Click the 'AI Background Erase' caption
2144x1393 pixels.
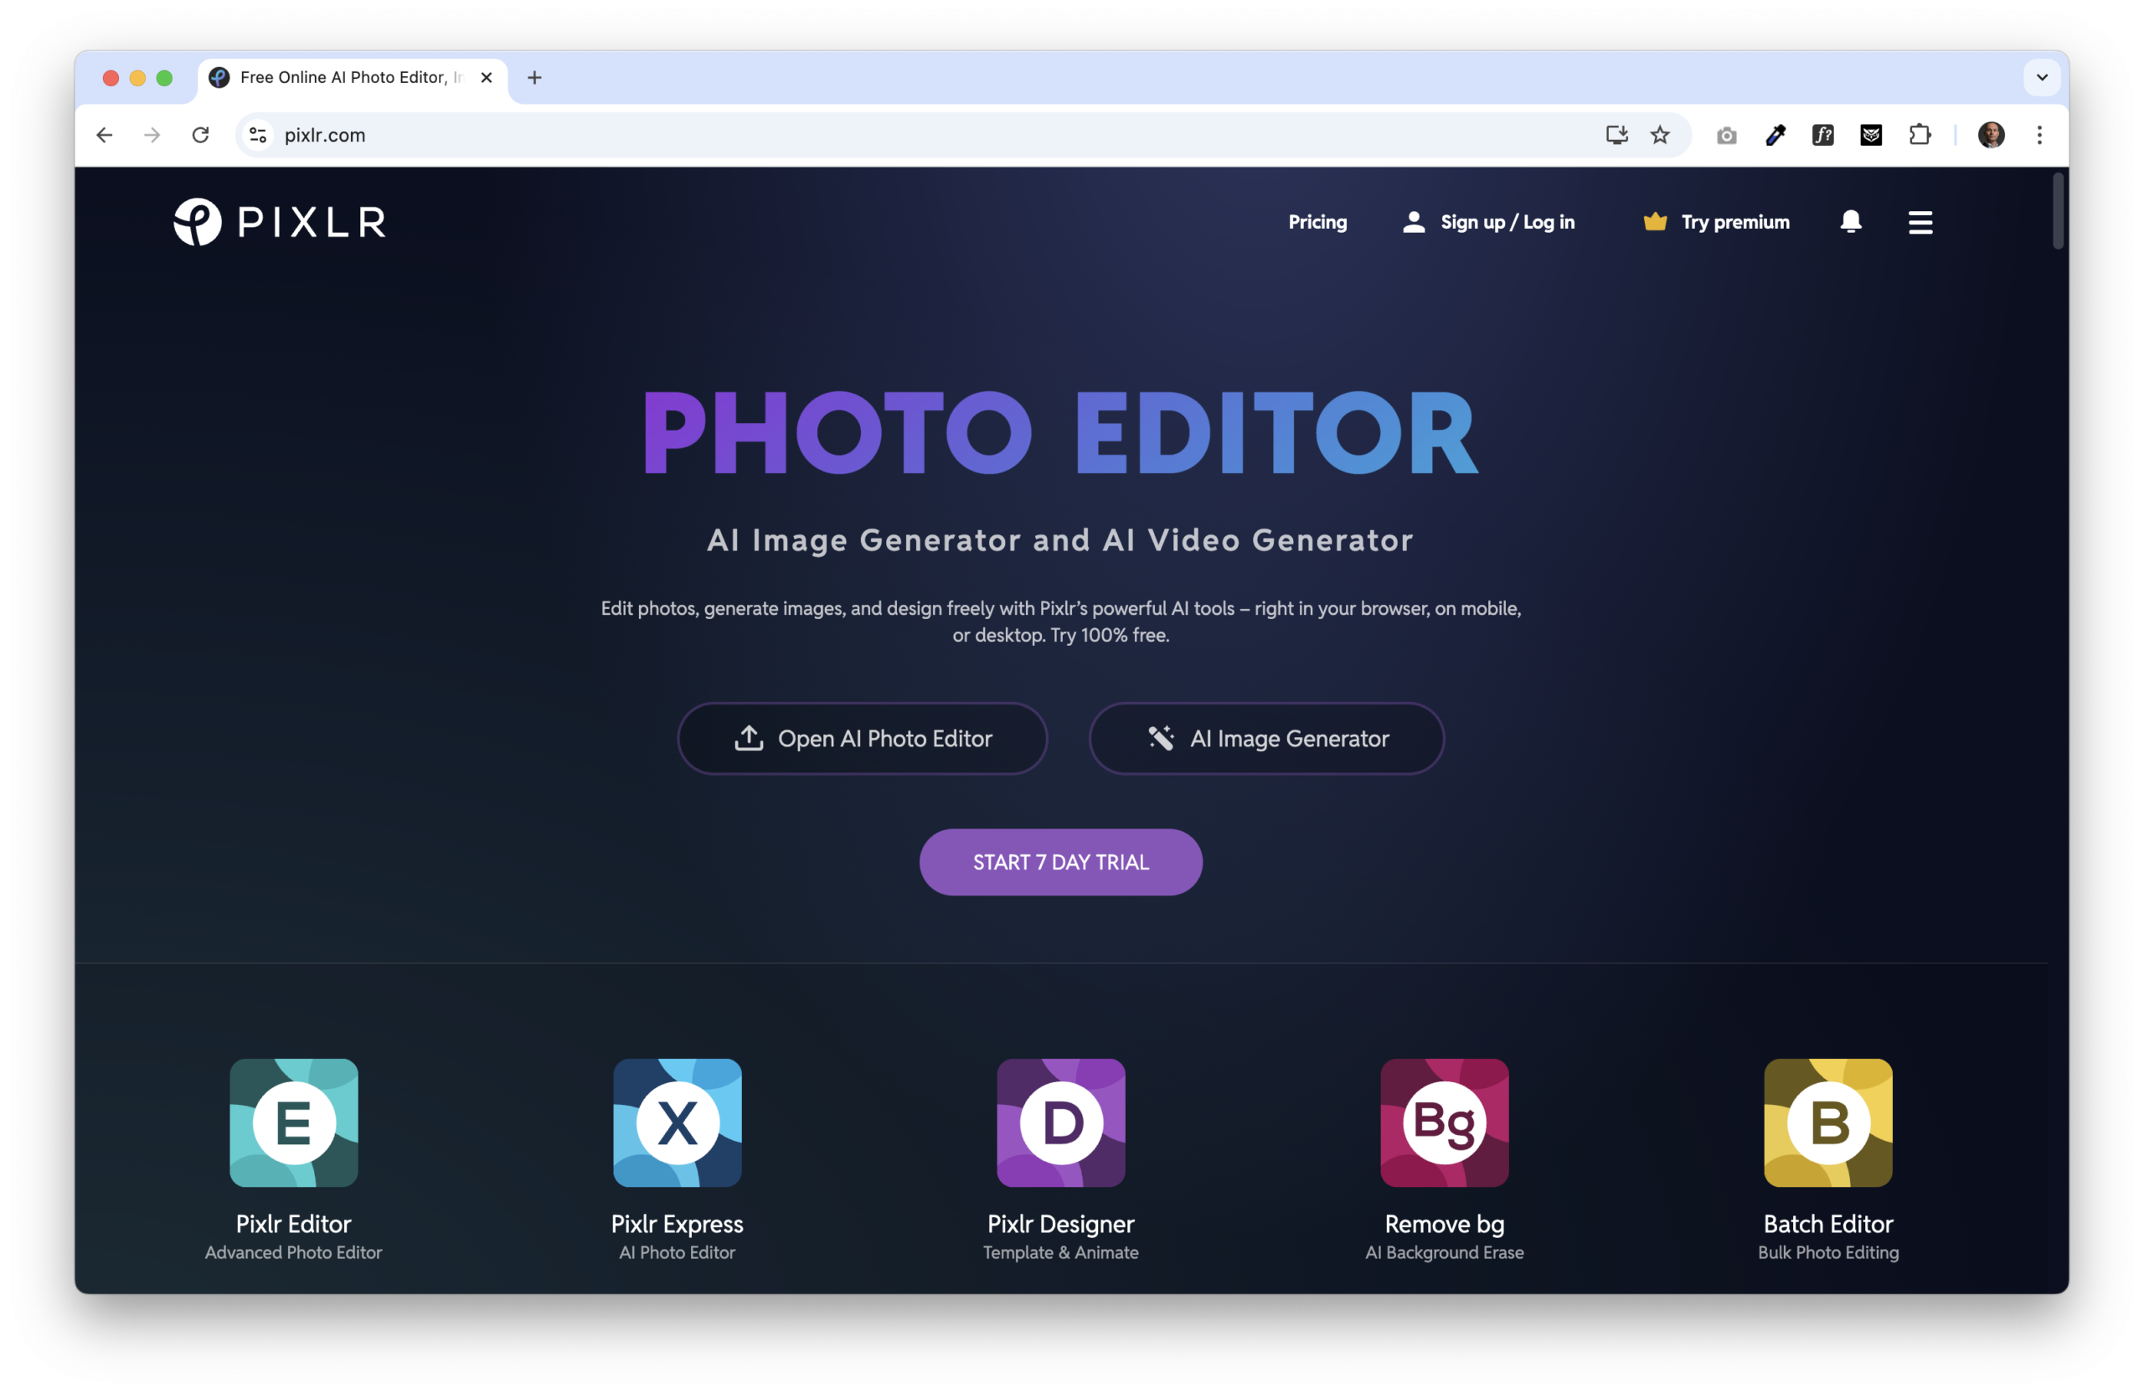click(1445, 1252)
